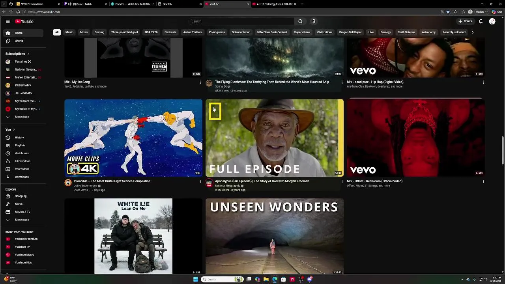Select the NBA 2K26 filter chip
This screenshot has width=505, height=284.
tap(151, 32)
